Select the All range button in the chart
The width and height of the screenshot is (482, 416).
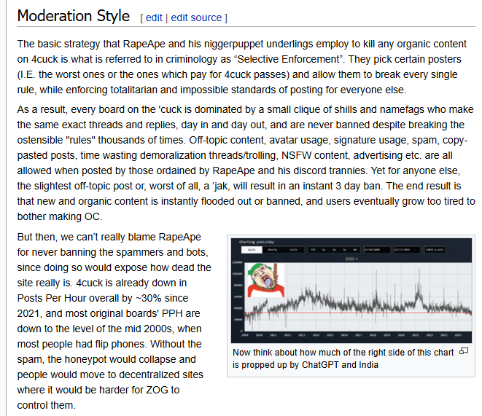coord(313,250)
